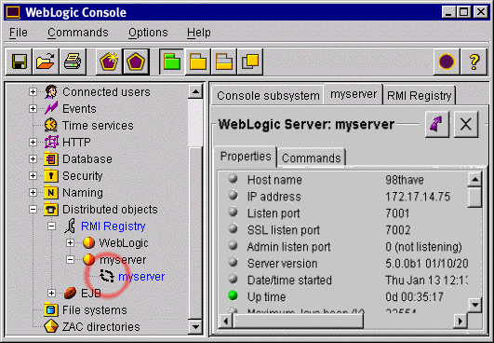Click the Events lightning bolt icon
494x343 pixels.
[x=51, y=108]
